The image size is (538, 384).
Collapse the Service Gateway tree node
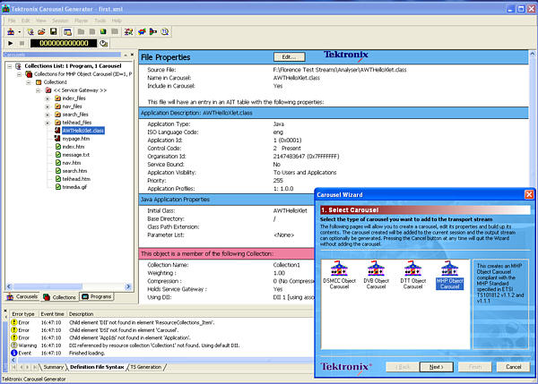[39, 90]
